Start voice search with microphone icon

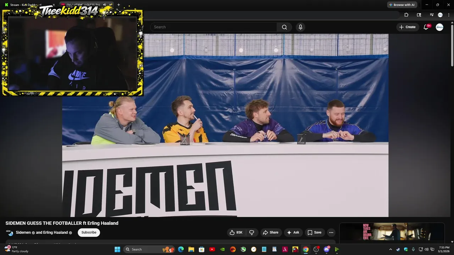(300, 27)
